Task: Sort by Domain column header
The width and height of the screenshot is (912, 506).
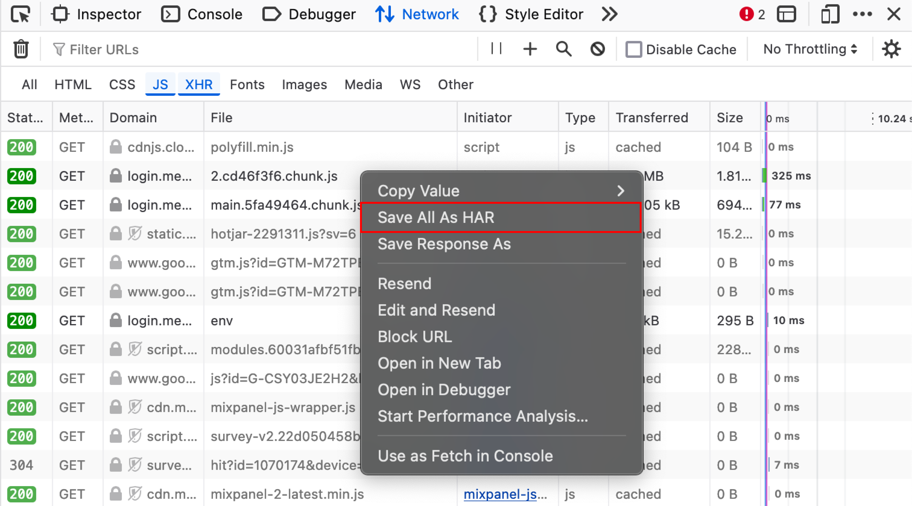Action: [x=153, y=117]
